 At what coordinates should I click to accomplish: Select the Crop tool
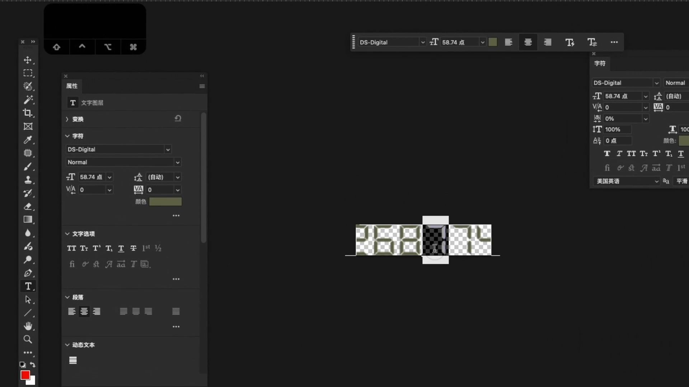coord(28,113)
